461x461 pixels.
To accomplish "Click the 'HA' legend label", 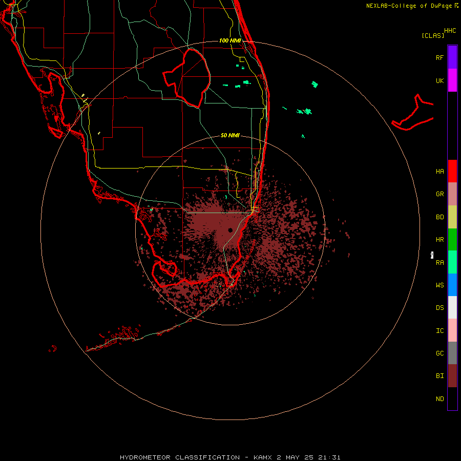I will tap(439, 172).
